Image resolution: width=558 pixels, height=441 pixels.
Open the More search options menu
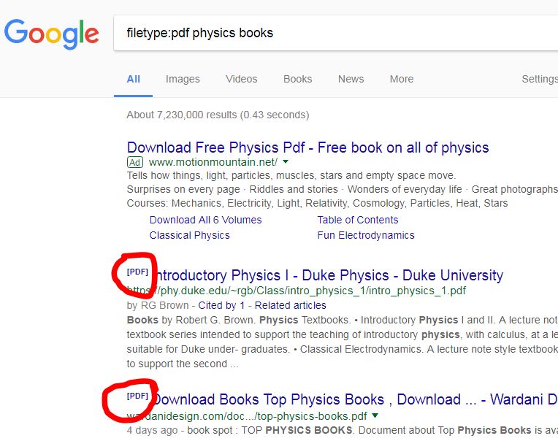point(402,79)
